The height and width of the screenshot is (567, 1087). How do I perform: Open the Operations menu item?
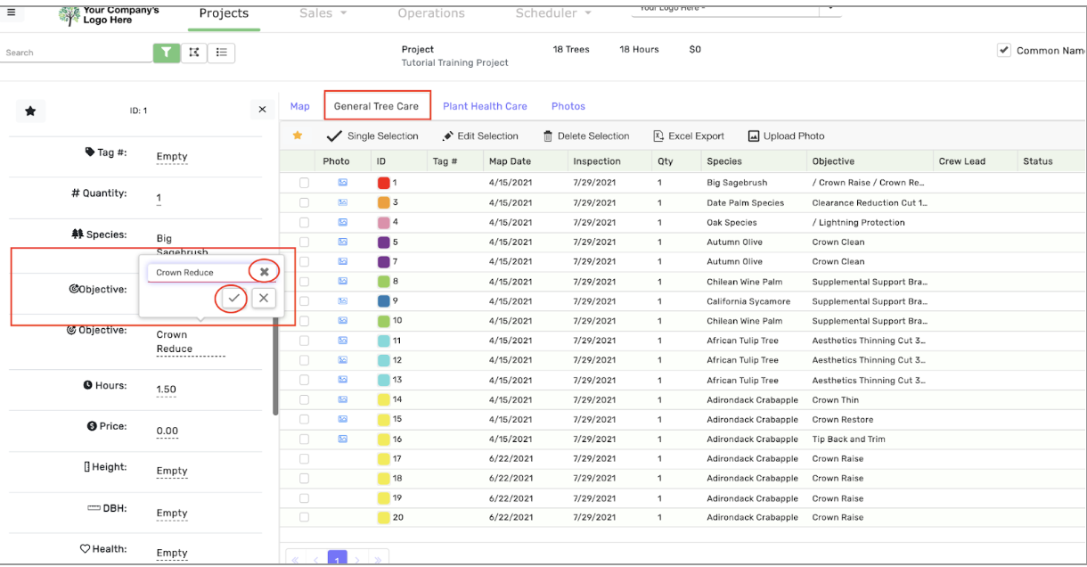(x=431, y=13)
